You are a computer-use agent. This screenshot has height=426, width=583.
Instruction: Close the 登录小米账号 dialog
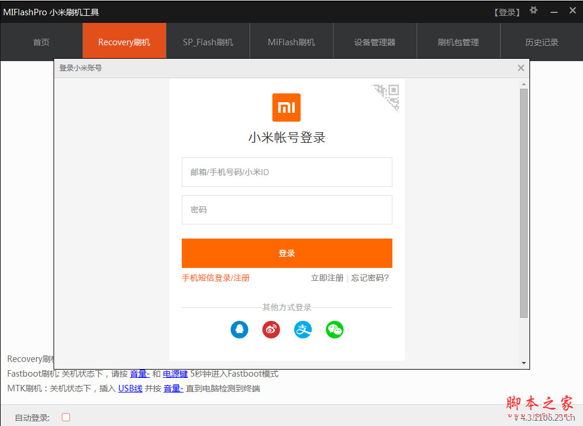tap(521, 68)
